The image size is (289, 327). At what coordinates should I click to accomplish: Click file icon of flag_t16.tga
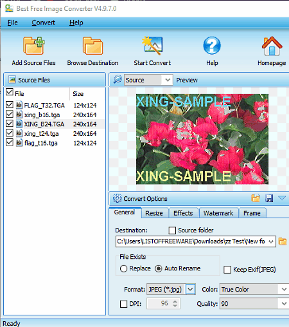click(x=19, y=142)
